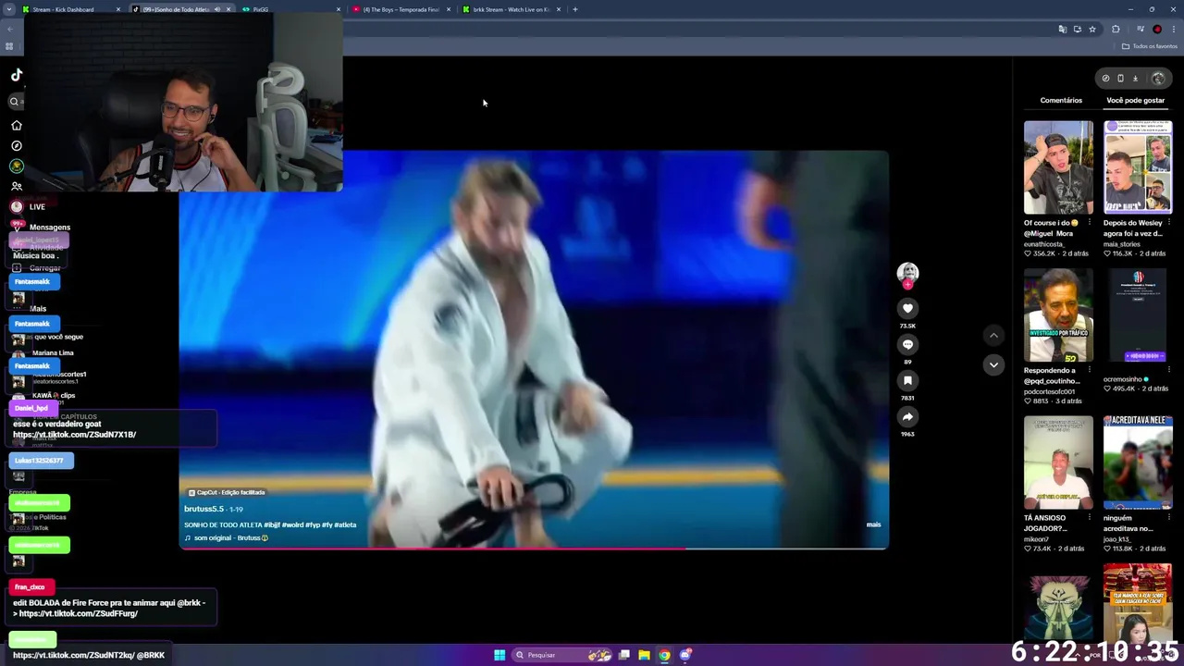Expand the video caption with 'mais'
This screenshot has width=1184, height=666.
pyautogui.click(x=873, y=524)
